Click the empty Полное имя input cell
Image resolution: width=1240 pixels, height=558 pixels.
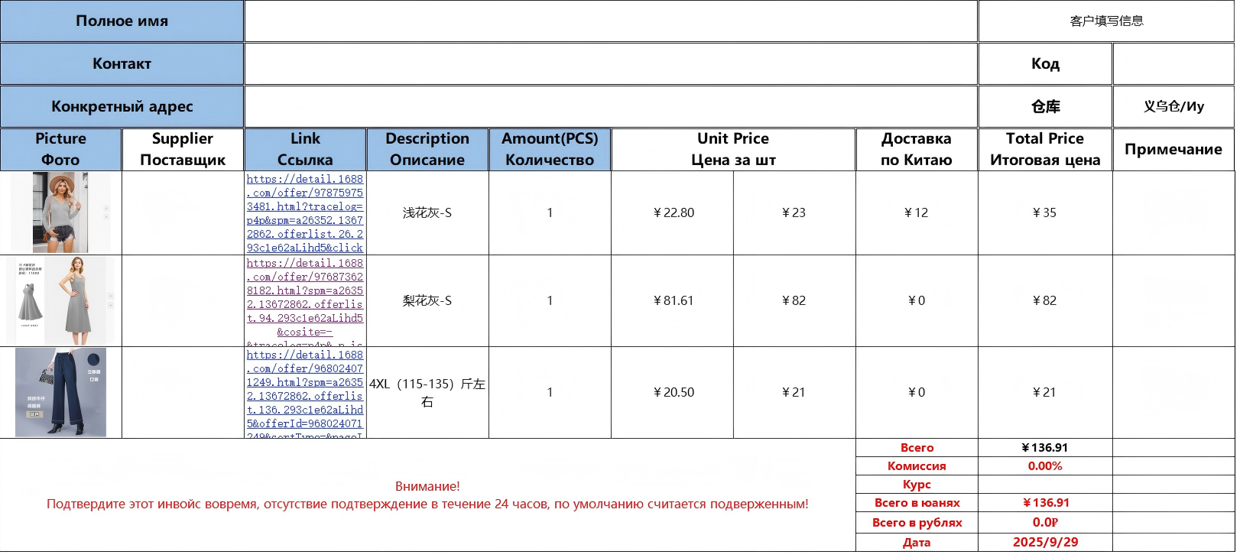click(x=610, y=21)
